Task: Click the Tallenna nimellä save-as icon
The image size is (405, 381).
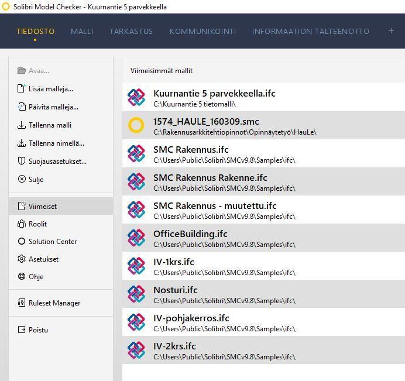Action: click(x=22, y=143)
